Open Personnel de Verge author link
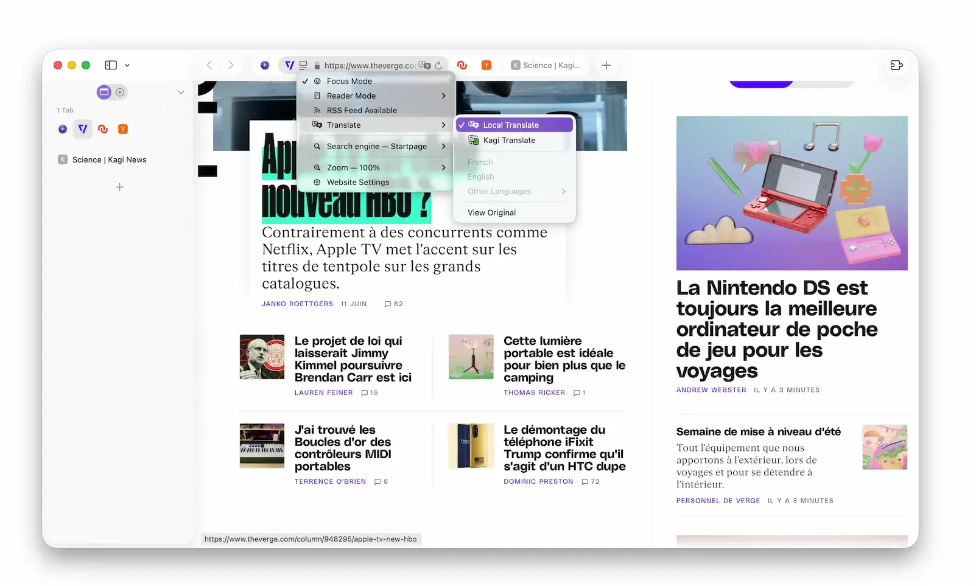 point(718,501)
